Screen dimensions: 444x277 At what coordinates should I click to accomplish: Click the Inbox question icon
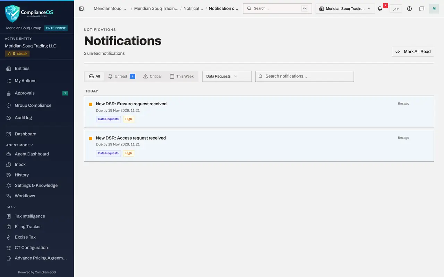pos(9,164)
